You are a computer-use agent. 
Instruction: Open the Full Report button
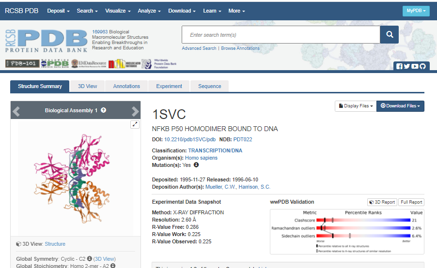411,202
